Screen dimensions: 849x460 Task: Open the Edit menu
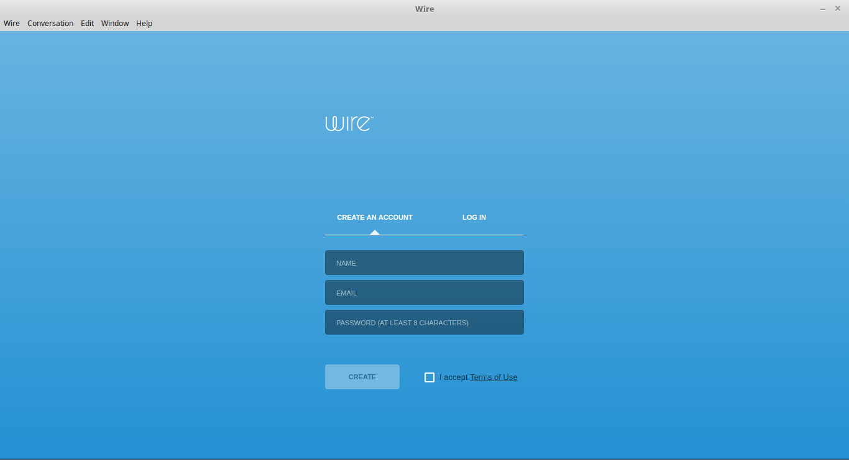pos(88,24)
